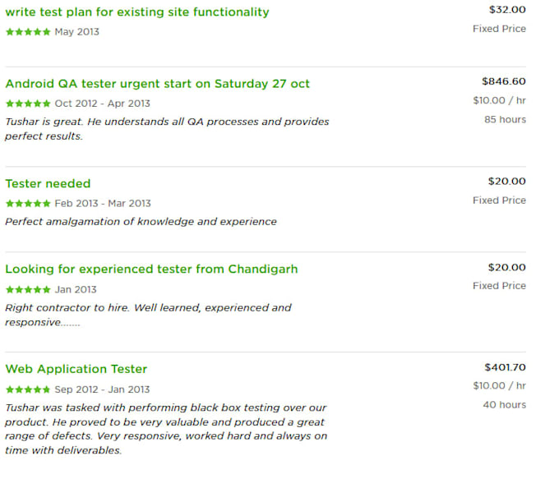Click star rating under Tester needed job
The width and height of the screenshot is (559, 479).
(x=27, y=204)
